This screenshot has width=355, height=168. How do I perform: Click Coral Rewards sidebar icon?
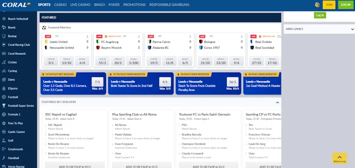4,53
